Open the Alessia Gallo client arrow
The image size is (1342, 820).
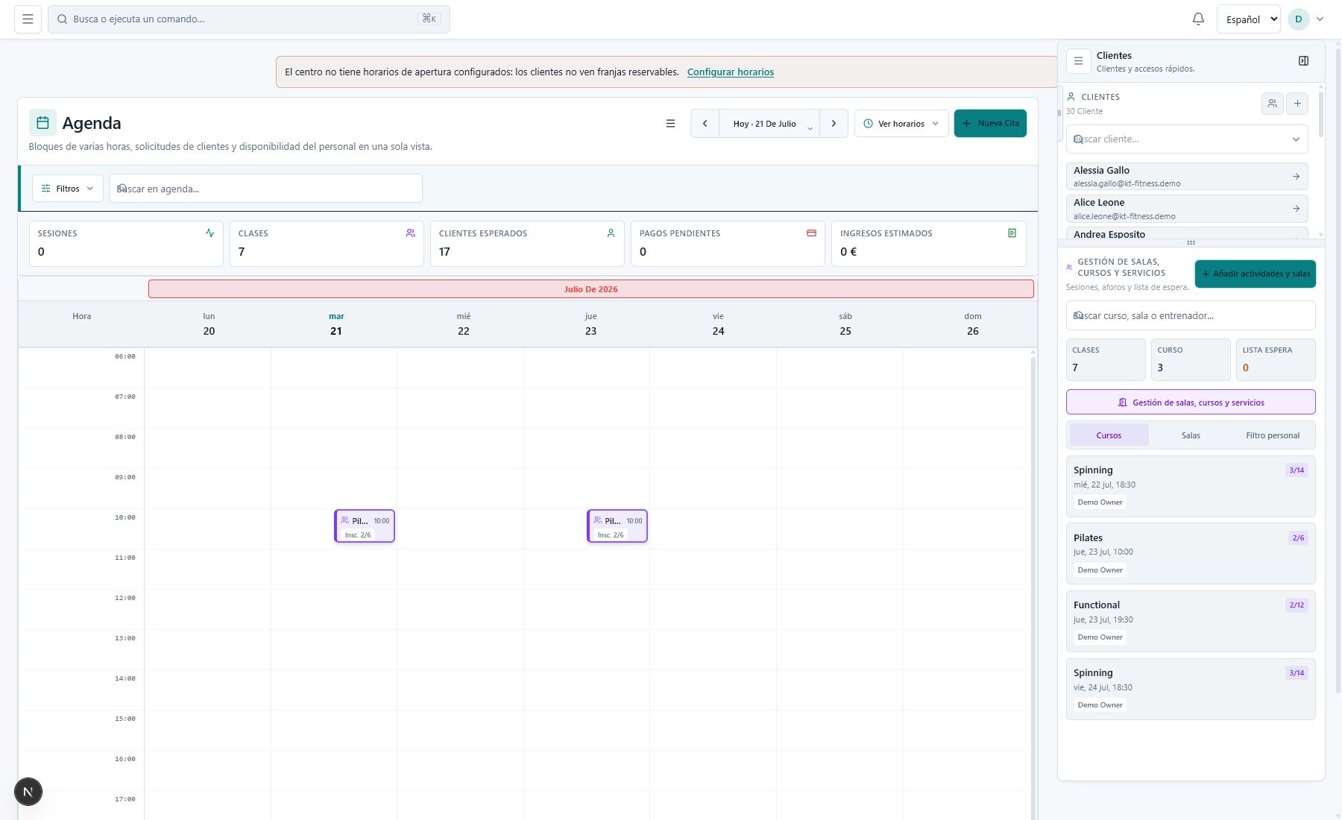coord(1296,177)
